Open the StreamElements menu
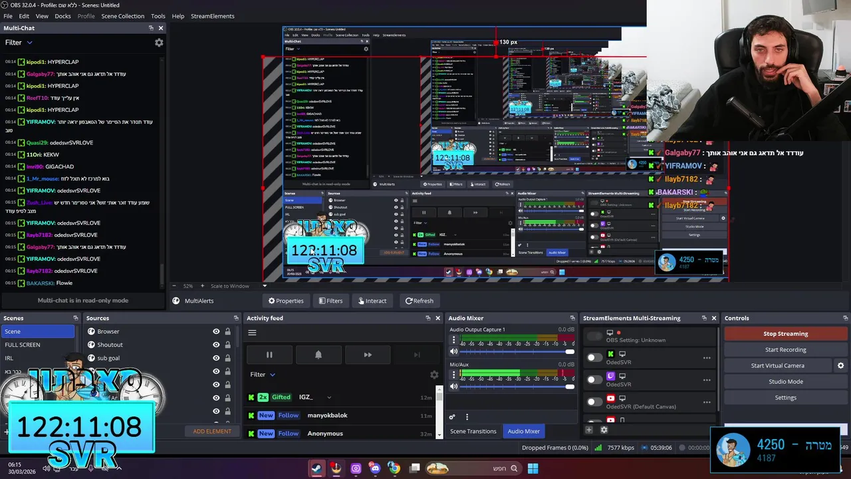851x479 pixels. pos(213,16)
